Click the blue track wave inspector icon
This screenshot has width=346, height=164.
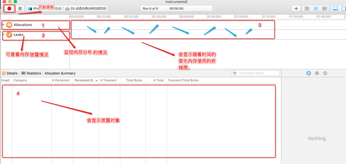click(309, 73)
